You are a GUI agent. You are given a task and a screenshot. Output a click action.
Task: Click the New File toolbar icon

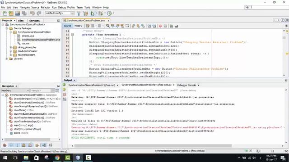click(5, 13)
